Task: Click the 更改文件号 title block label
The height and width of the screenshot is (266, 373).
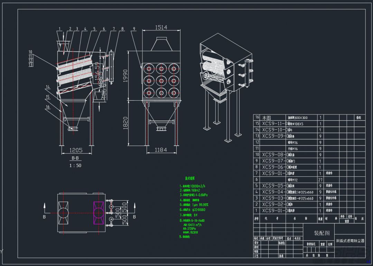Action: [x=278, y=238]
